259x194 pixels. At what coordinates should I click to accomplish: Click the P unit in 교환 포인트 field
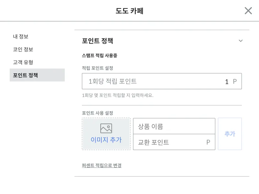(208, 142)
